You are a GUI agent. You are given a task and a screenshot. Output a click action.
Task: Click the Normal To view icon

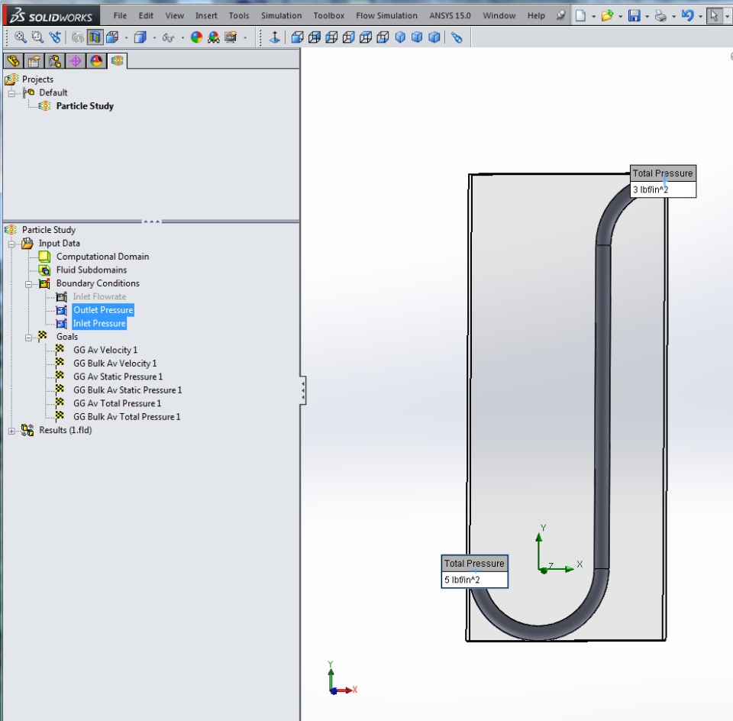[x=275, y=37]
